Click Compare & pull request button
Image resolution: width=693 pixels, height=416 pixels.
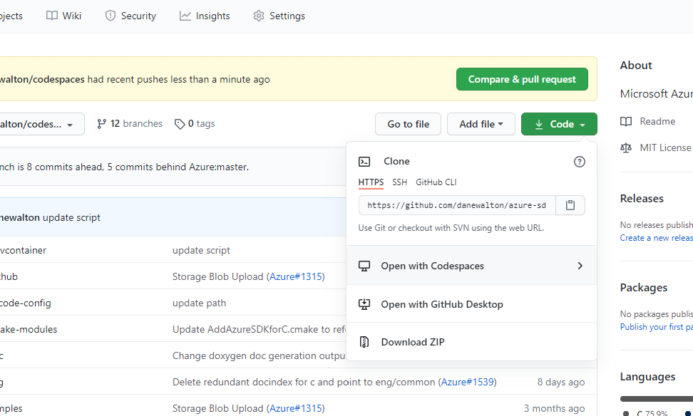(x=522, y=79)
